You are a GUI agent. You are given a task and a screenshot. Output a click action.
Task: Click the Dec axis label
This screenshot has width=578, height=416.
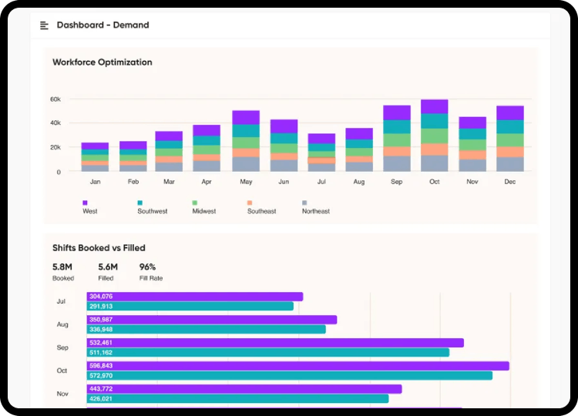tap(510, 182)
